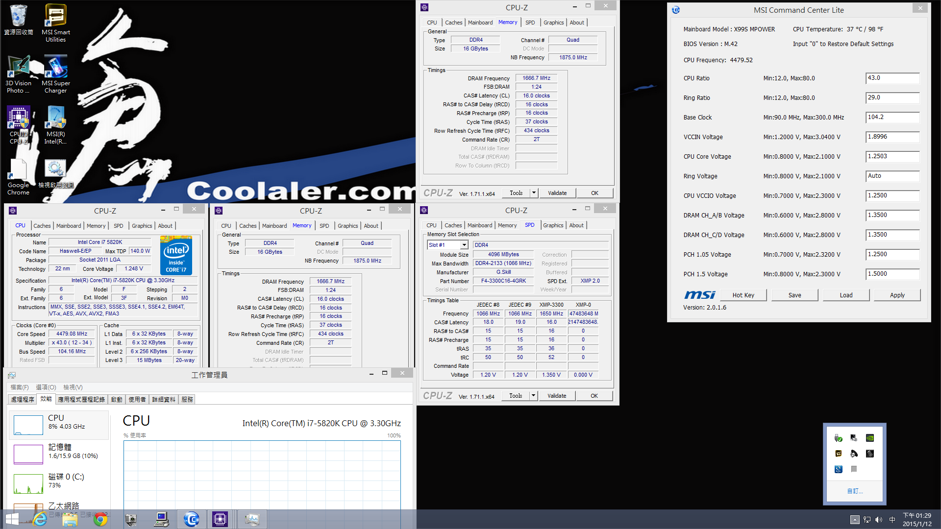
Task: Open the Tools dropdown arrow in top CPU-Z window
Action: click(x=534, y=193)
